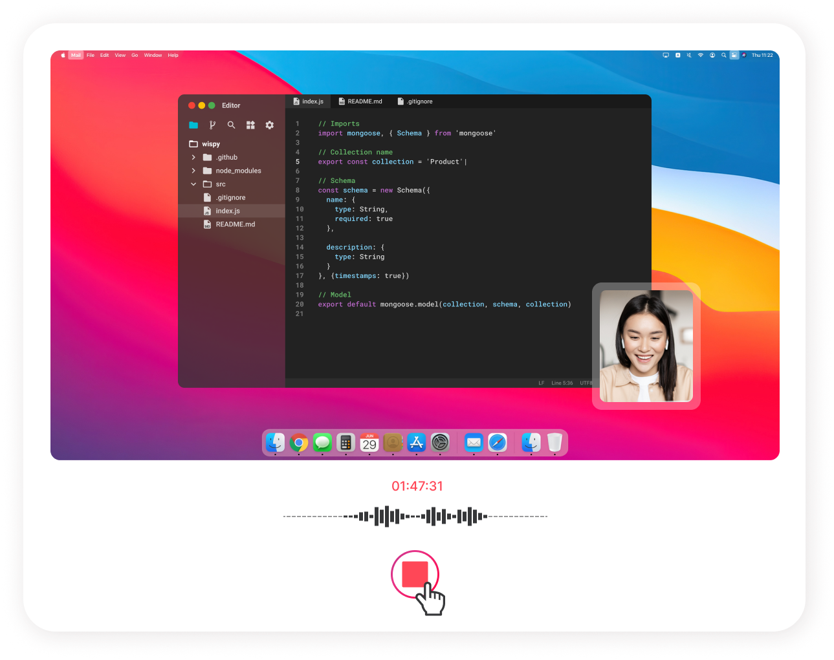Open the Editor settings gear icon
This screenshot has height=660, width=834.
[270, 125]
